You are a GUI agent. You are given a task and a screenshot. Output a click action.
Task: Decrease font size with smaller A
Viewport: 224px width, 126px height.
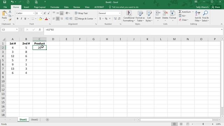tap(49, 13)
